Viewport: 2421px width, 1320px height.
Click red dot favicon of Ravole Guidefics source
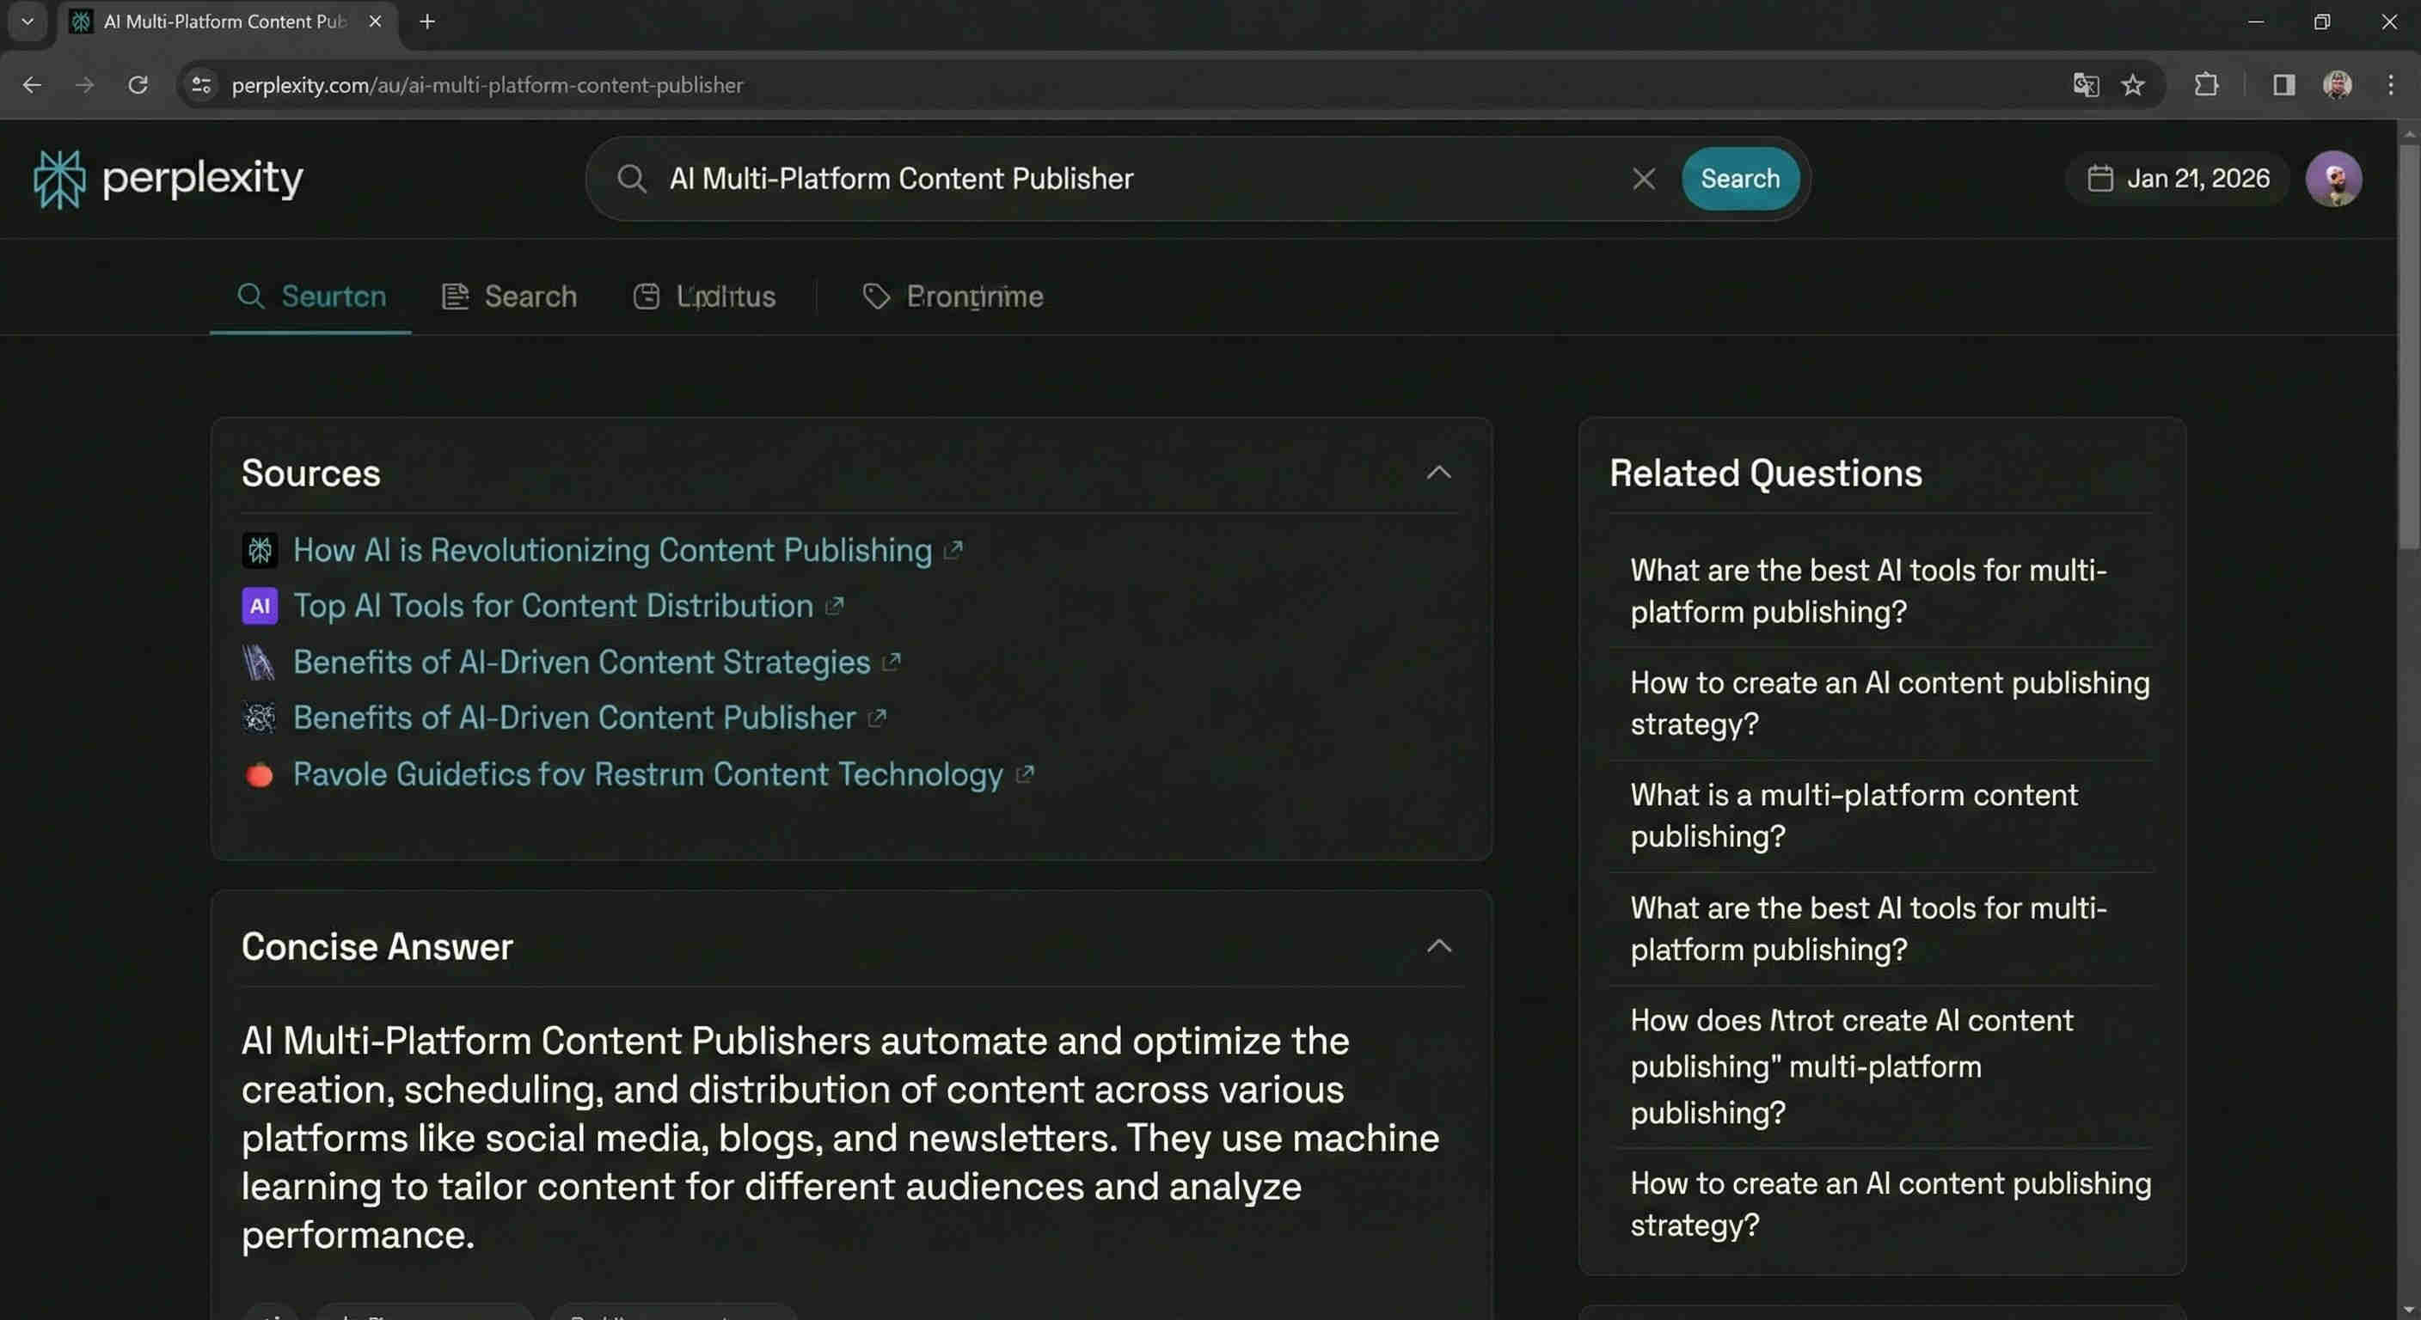pyautogui.click(x=260, y=775)
